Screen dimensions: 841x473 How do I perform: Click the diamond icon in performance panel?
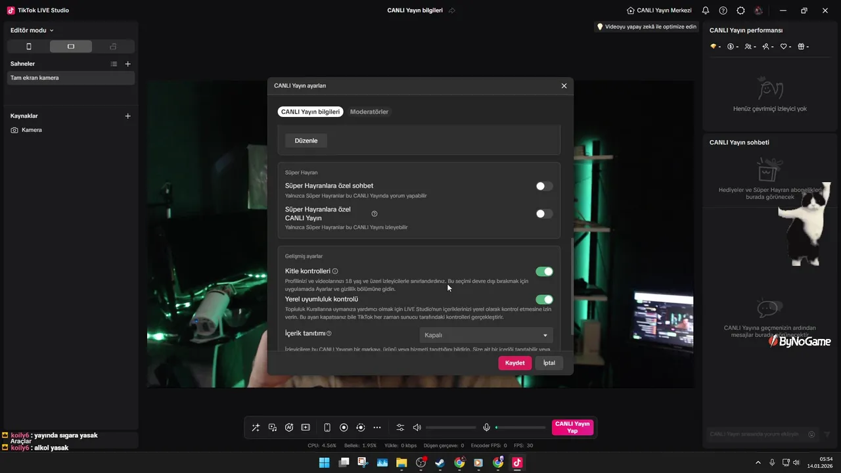[x=714, y=47]
